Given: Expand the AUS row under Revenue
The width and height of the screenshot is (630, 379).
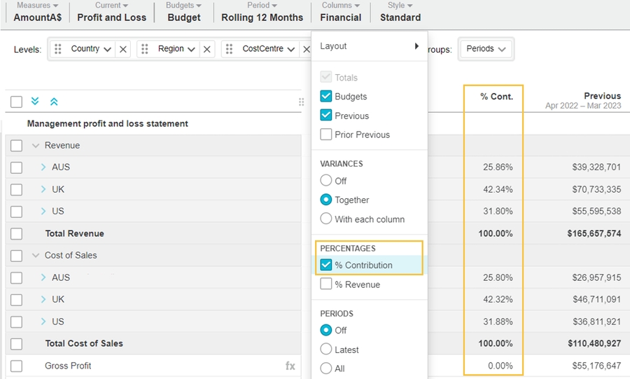Looking at the screenshot, I should click(43, 167).
